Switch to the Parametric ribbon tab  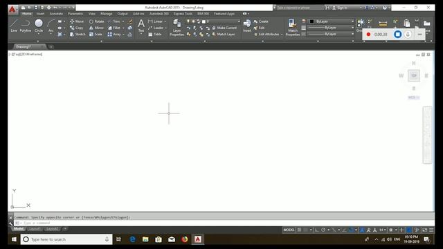pos(75,14)
